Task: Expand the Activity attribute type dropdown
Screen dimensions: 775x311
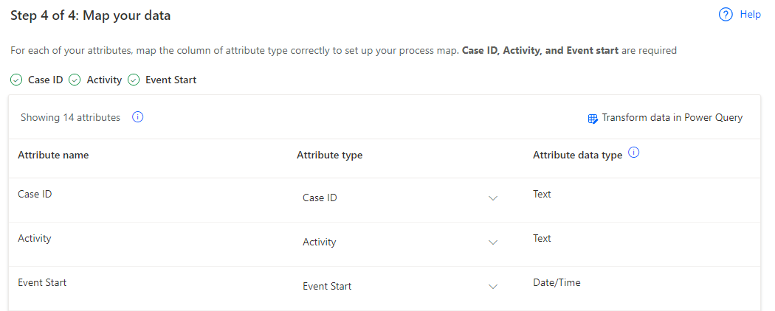Action: pos(493,242)
